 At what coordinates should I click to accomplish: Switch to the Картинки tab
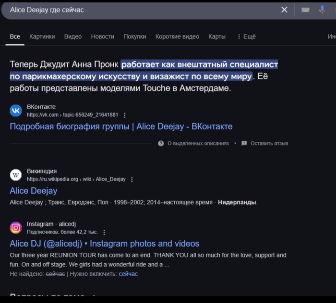[42, 36]
